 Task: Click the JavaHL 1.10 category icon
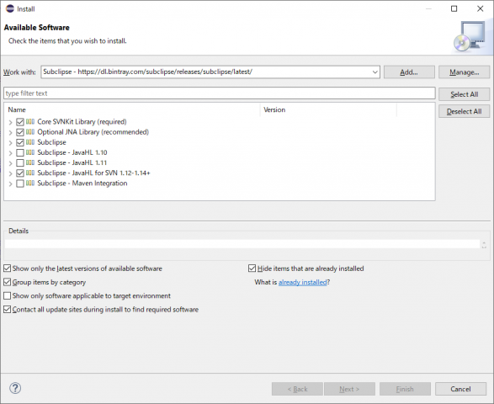click(x=30, y=152)
